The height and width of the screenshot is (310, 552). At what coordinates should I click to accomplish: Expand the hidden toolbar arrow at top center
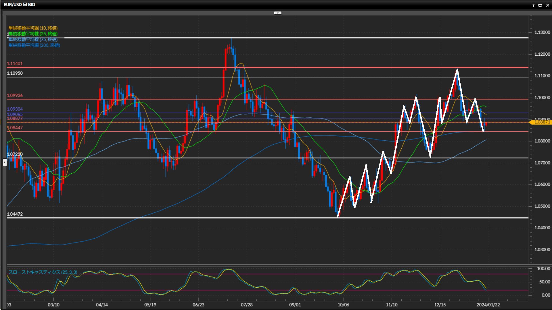click(x=278, y=13)
